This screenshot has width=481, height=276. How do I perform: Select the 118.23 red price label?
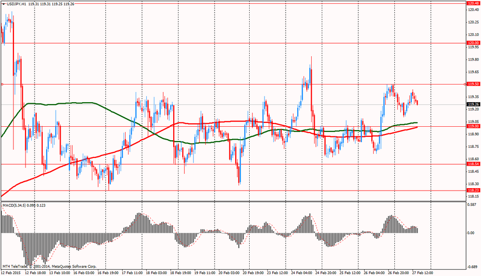[x=473, y=190]
